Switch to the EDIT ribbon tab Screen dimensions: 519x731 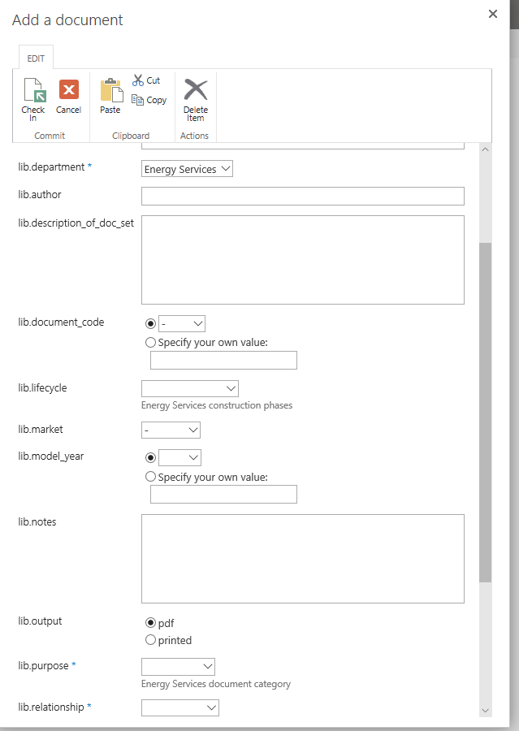click(36, 58)
